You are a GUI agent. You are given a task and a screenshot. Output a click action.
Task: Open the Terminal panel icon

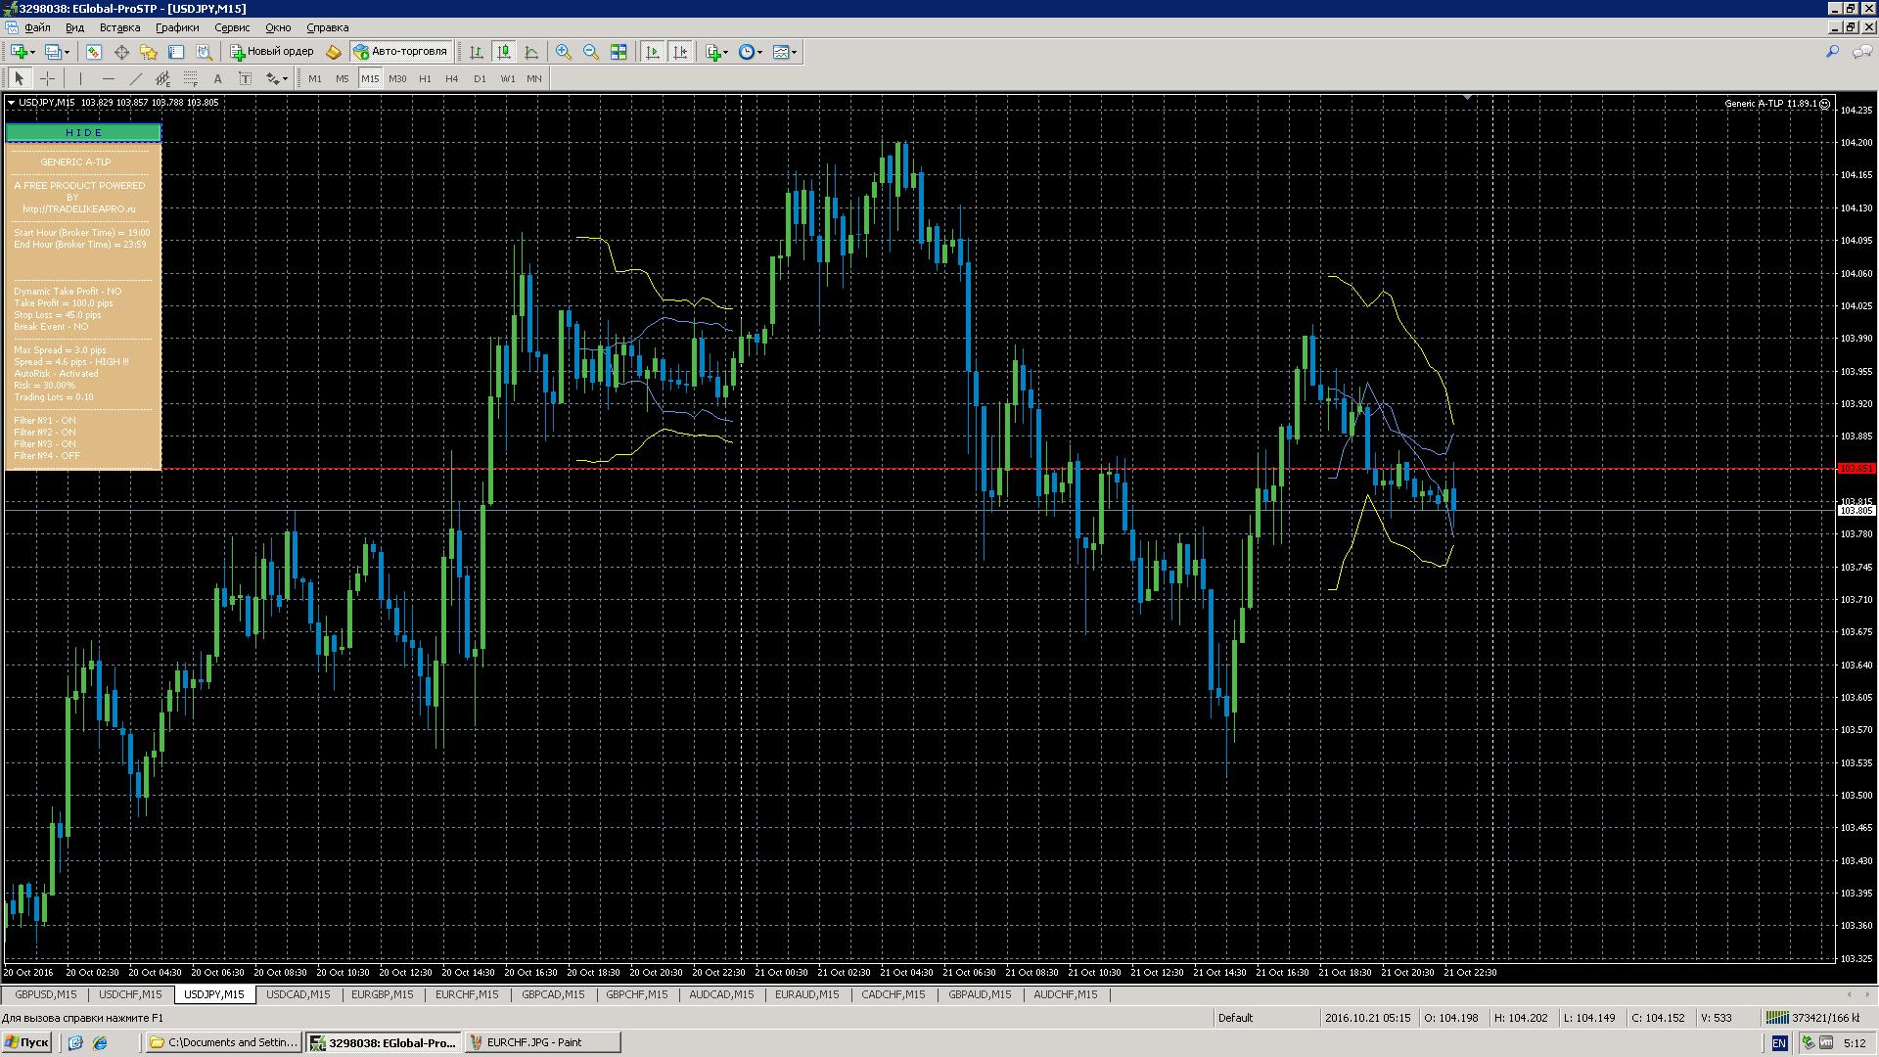tap(176, 52)
